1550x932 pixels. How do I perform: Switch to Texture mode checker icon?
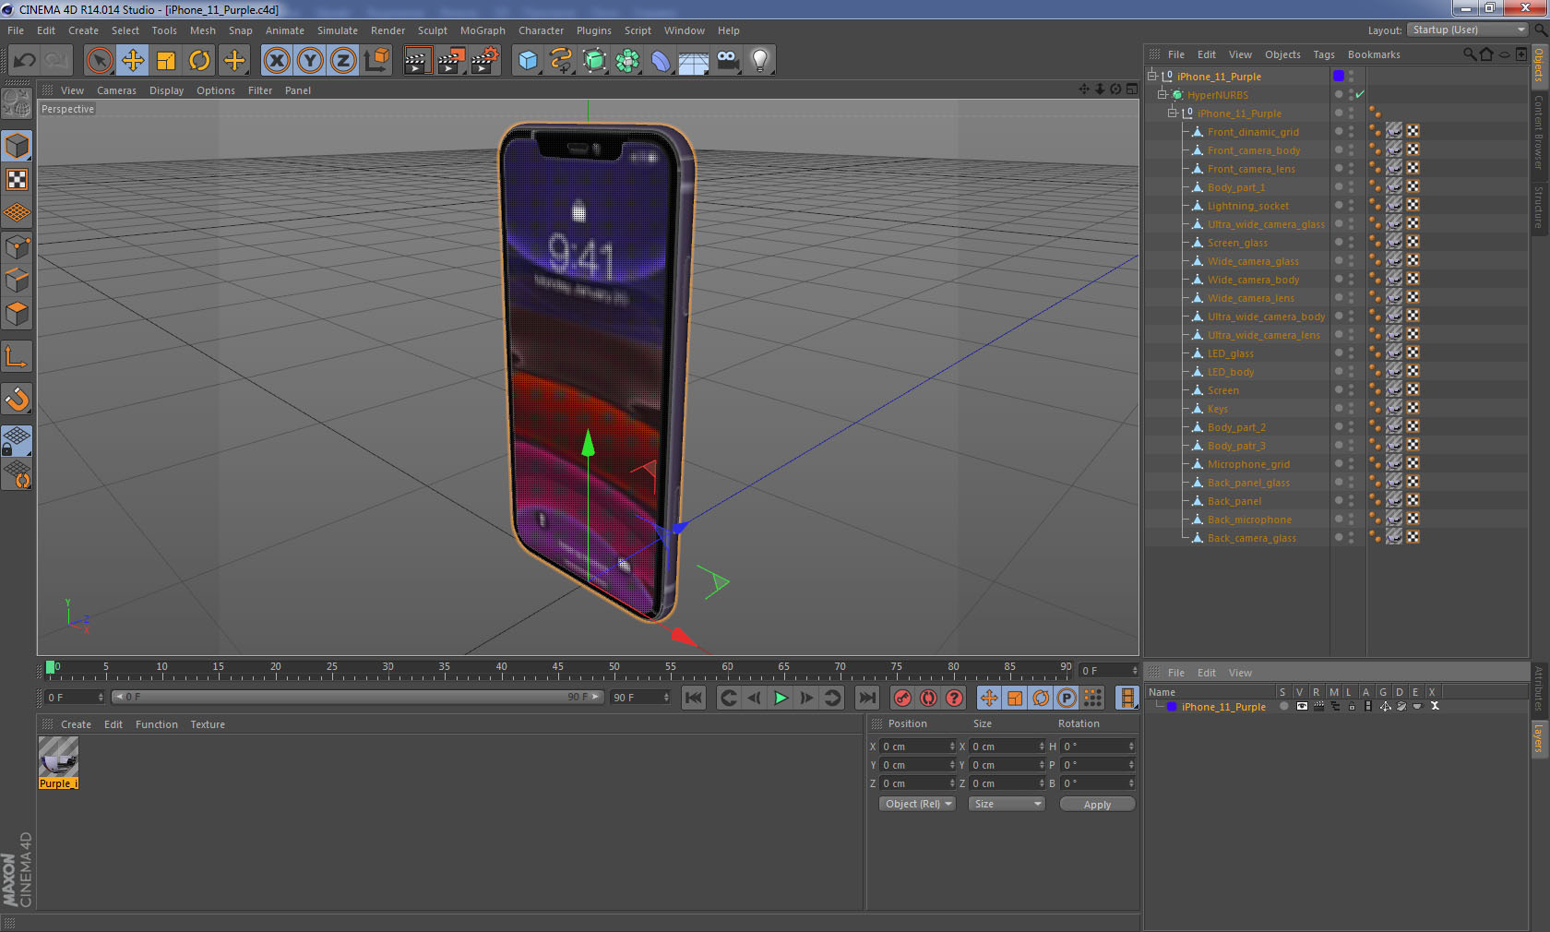pos(17,179)
